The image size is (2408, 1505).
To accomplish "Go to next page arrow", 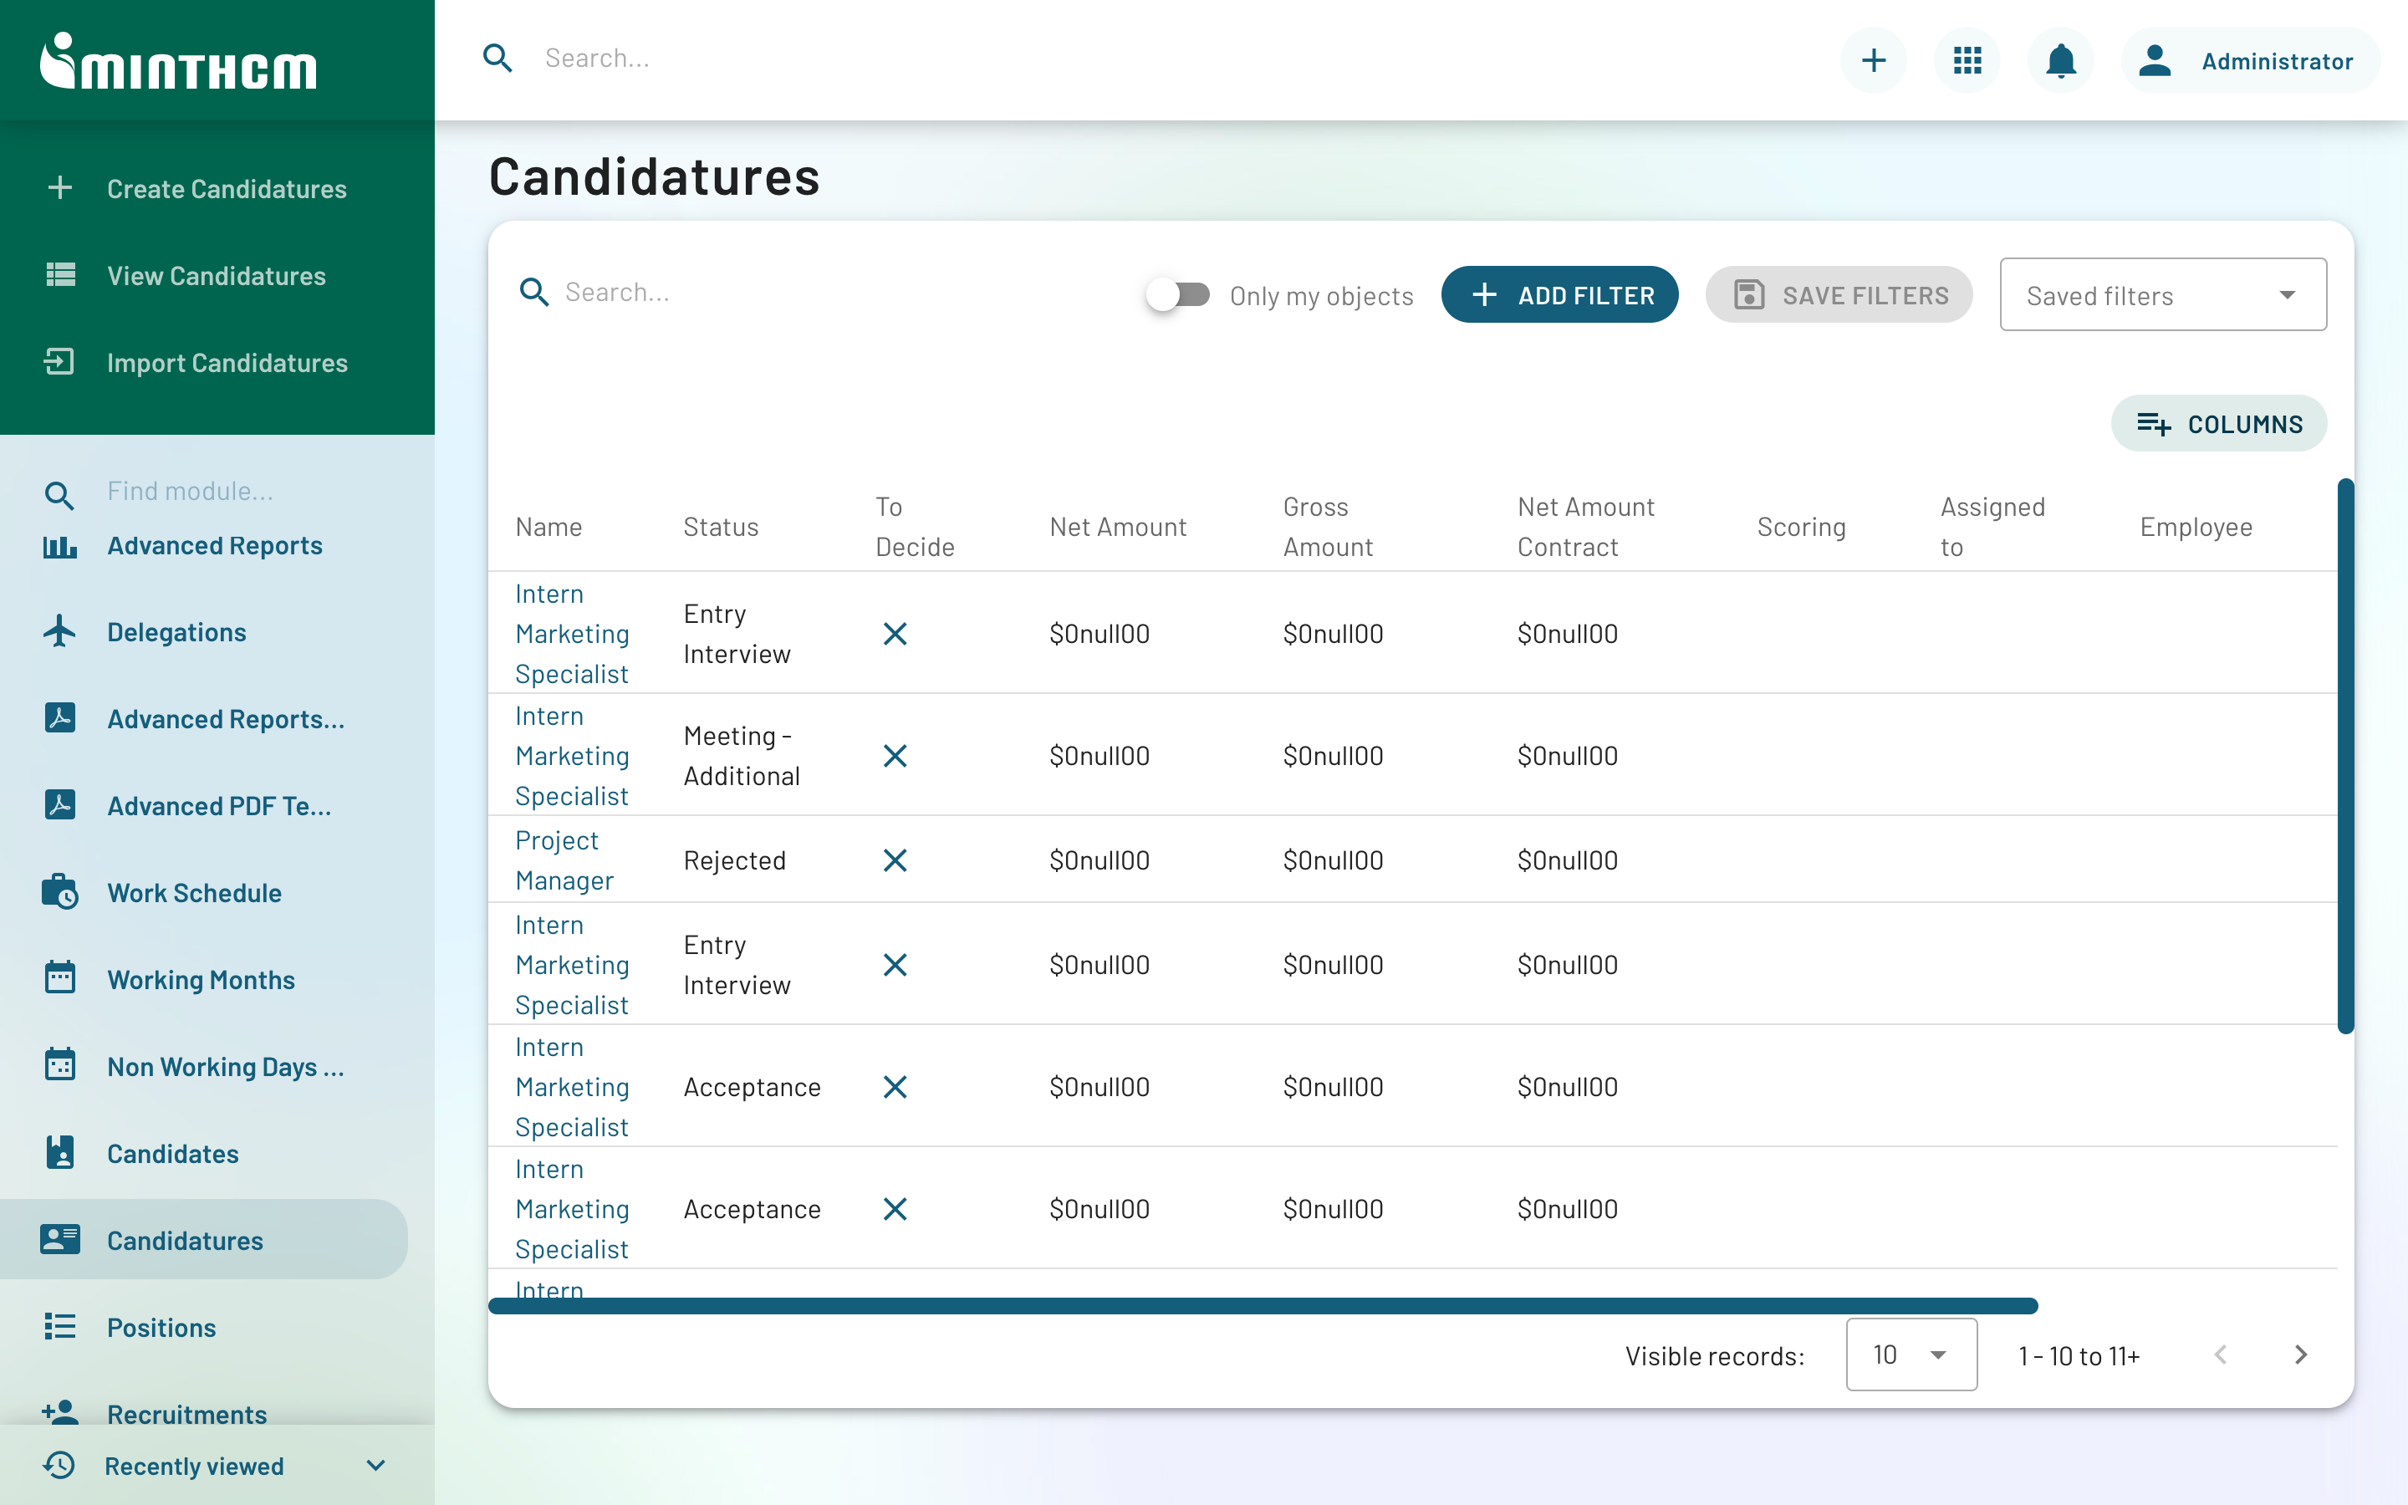I will (x=2299, y=1354).
